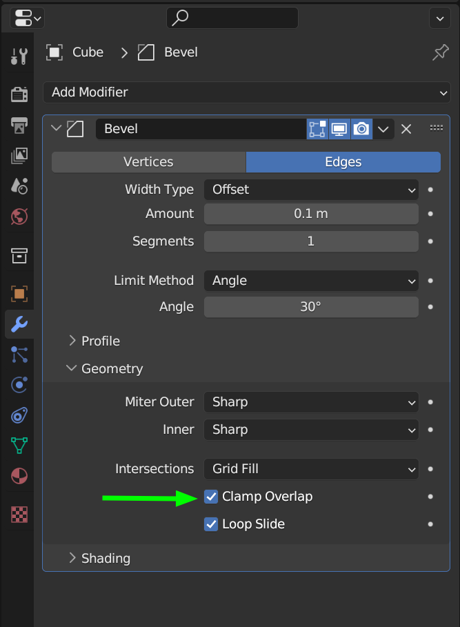Image resolution: width=460 pixels, height=627 pixels.
Task: Open the Tool properties tab icon
Action: tap(19, 57)
